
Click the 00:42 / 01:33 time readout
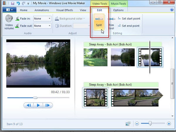coord(60,92)
